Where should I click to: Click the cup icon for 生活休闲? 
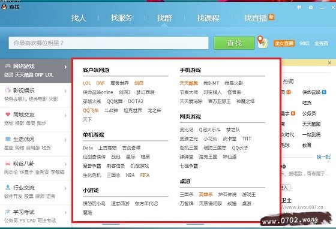click(x=8, y=139)
